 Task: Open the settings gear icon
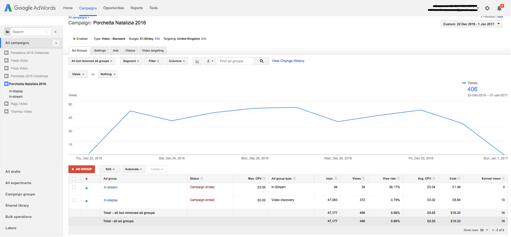coord(487,8)
